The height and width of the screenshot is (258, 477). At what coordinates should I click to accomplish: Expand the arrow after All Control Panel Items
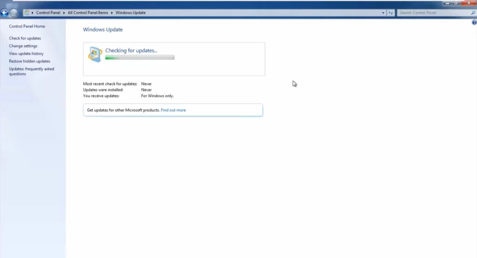tap(112, 13)
